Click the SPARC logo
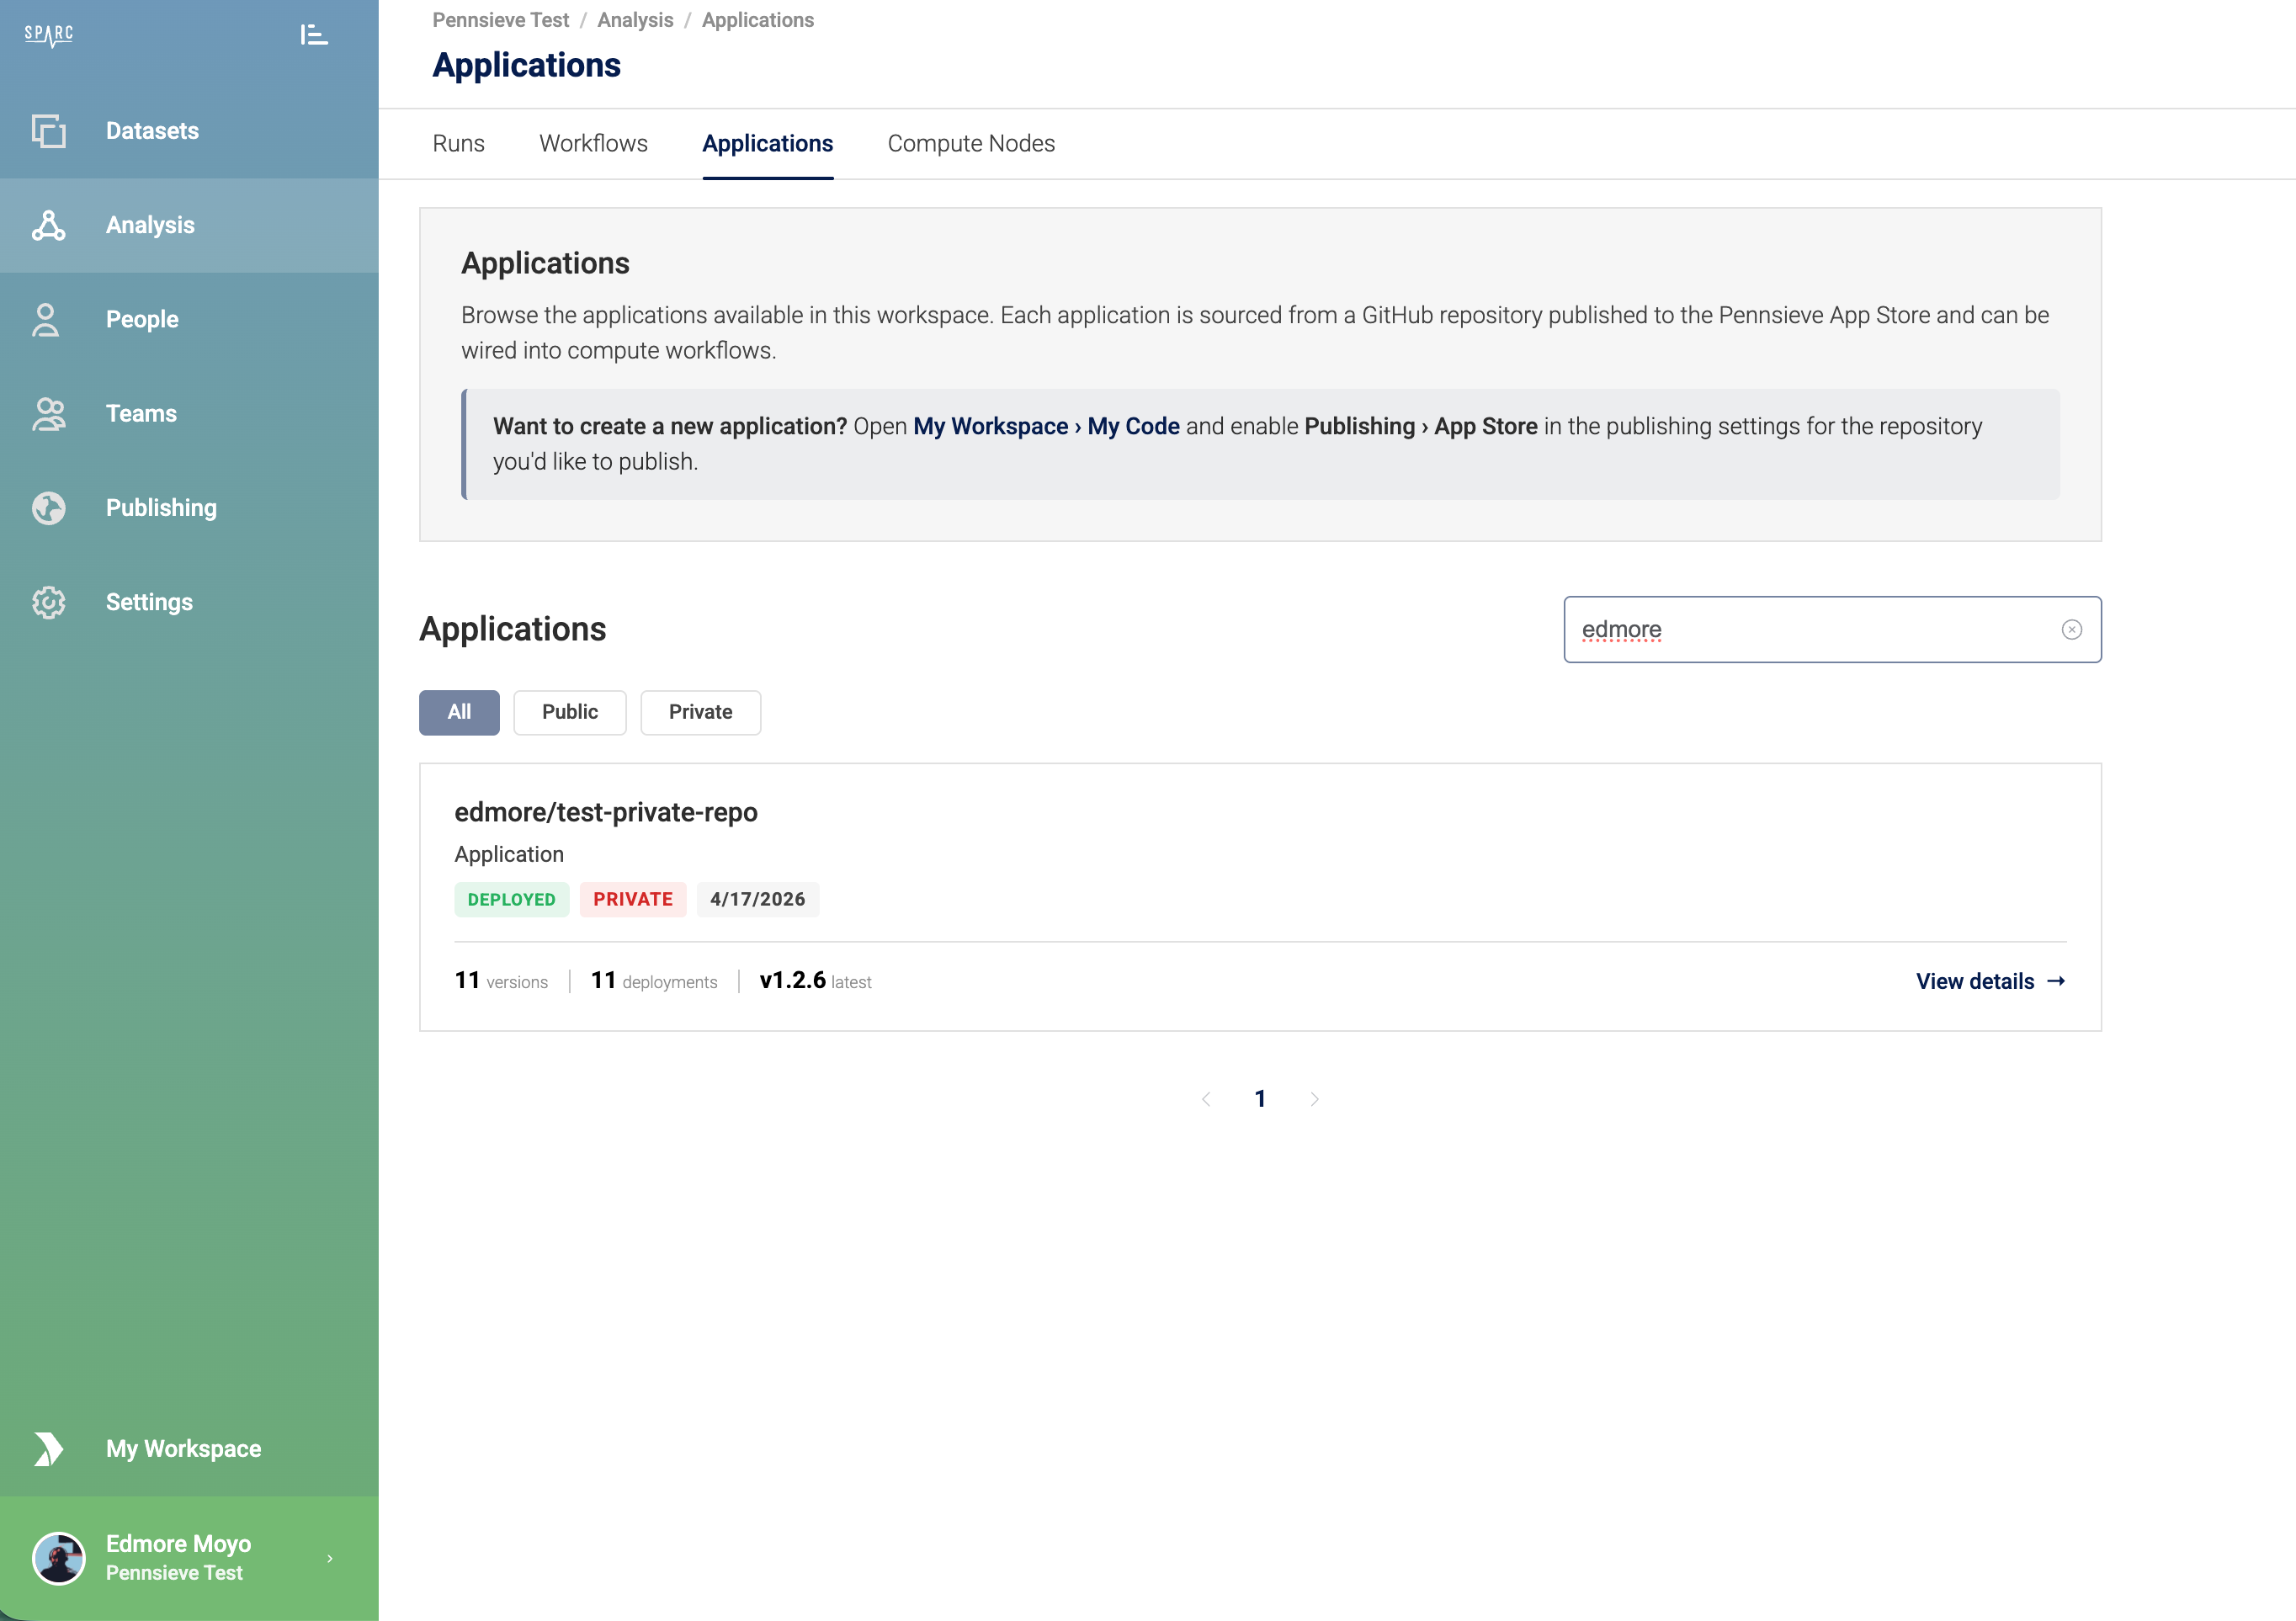The image size is (2296, 1621). [49, 35]
